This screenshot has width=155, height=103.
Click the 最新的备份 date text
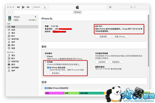(x=108, y=69)
